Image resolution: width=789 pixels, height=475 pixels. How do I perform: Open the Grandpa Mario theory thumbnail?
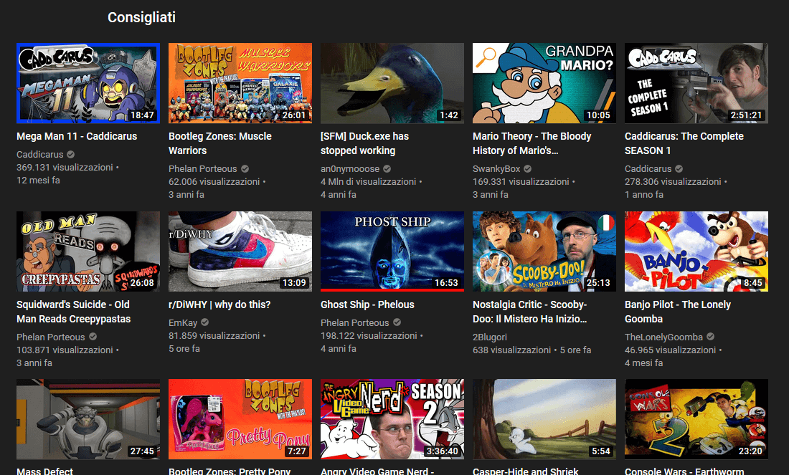[x=544, y=83]
